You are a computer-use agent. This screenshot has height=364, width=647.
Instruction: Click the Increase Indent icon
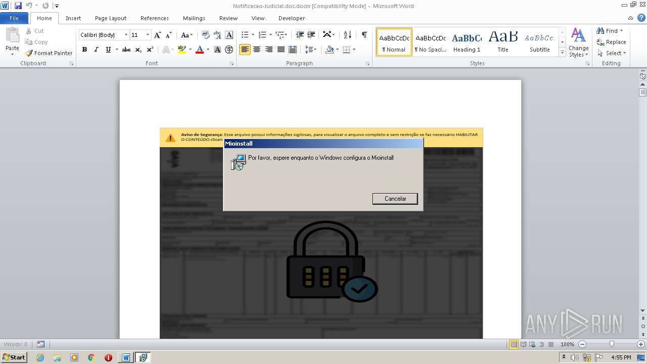tap(311, 35)
